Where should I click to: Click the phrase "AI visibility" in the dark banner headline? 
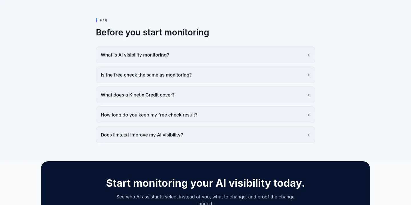[x=243, y=183]
